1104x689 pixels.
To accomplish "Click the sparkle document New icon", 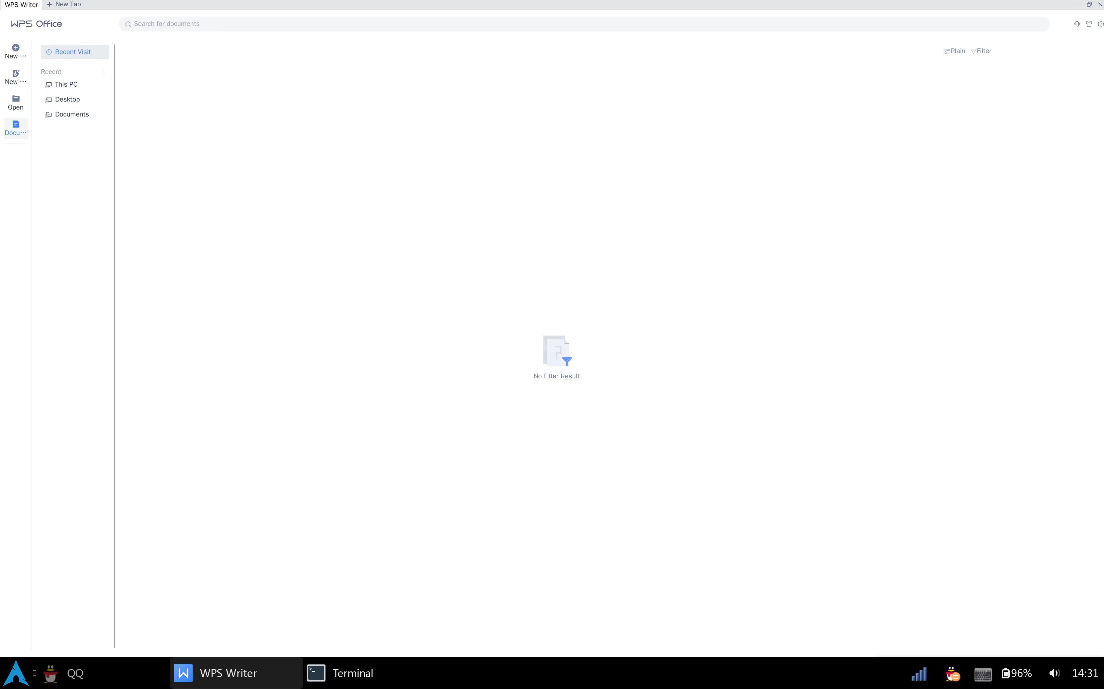I will pos(16,73).
